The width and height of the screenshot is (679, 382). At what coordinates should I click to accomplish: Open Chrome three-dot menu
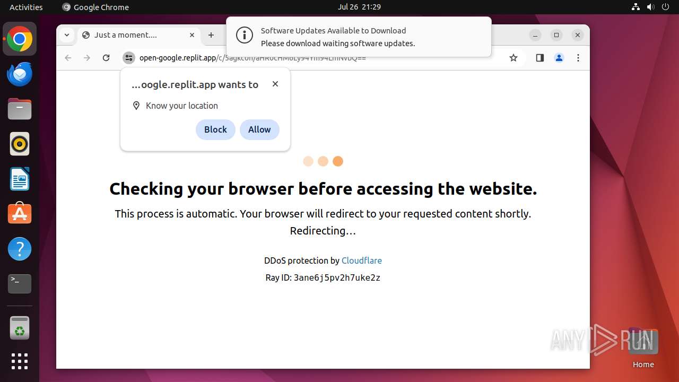(x=578, y=58)
